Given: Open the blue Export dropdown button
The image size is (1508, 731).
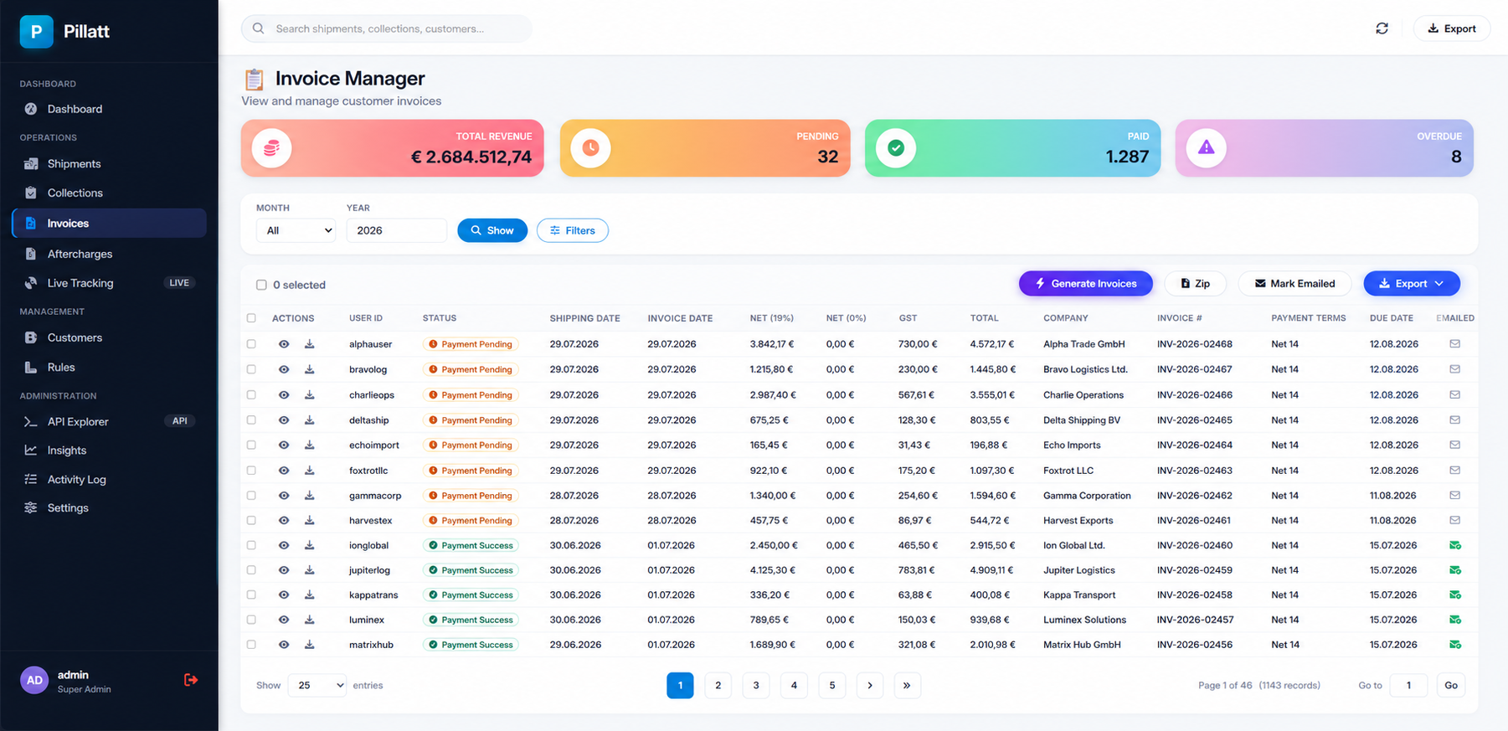Looking at the screenshot, I should point(1412,284).
